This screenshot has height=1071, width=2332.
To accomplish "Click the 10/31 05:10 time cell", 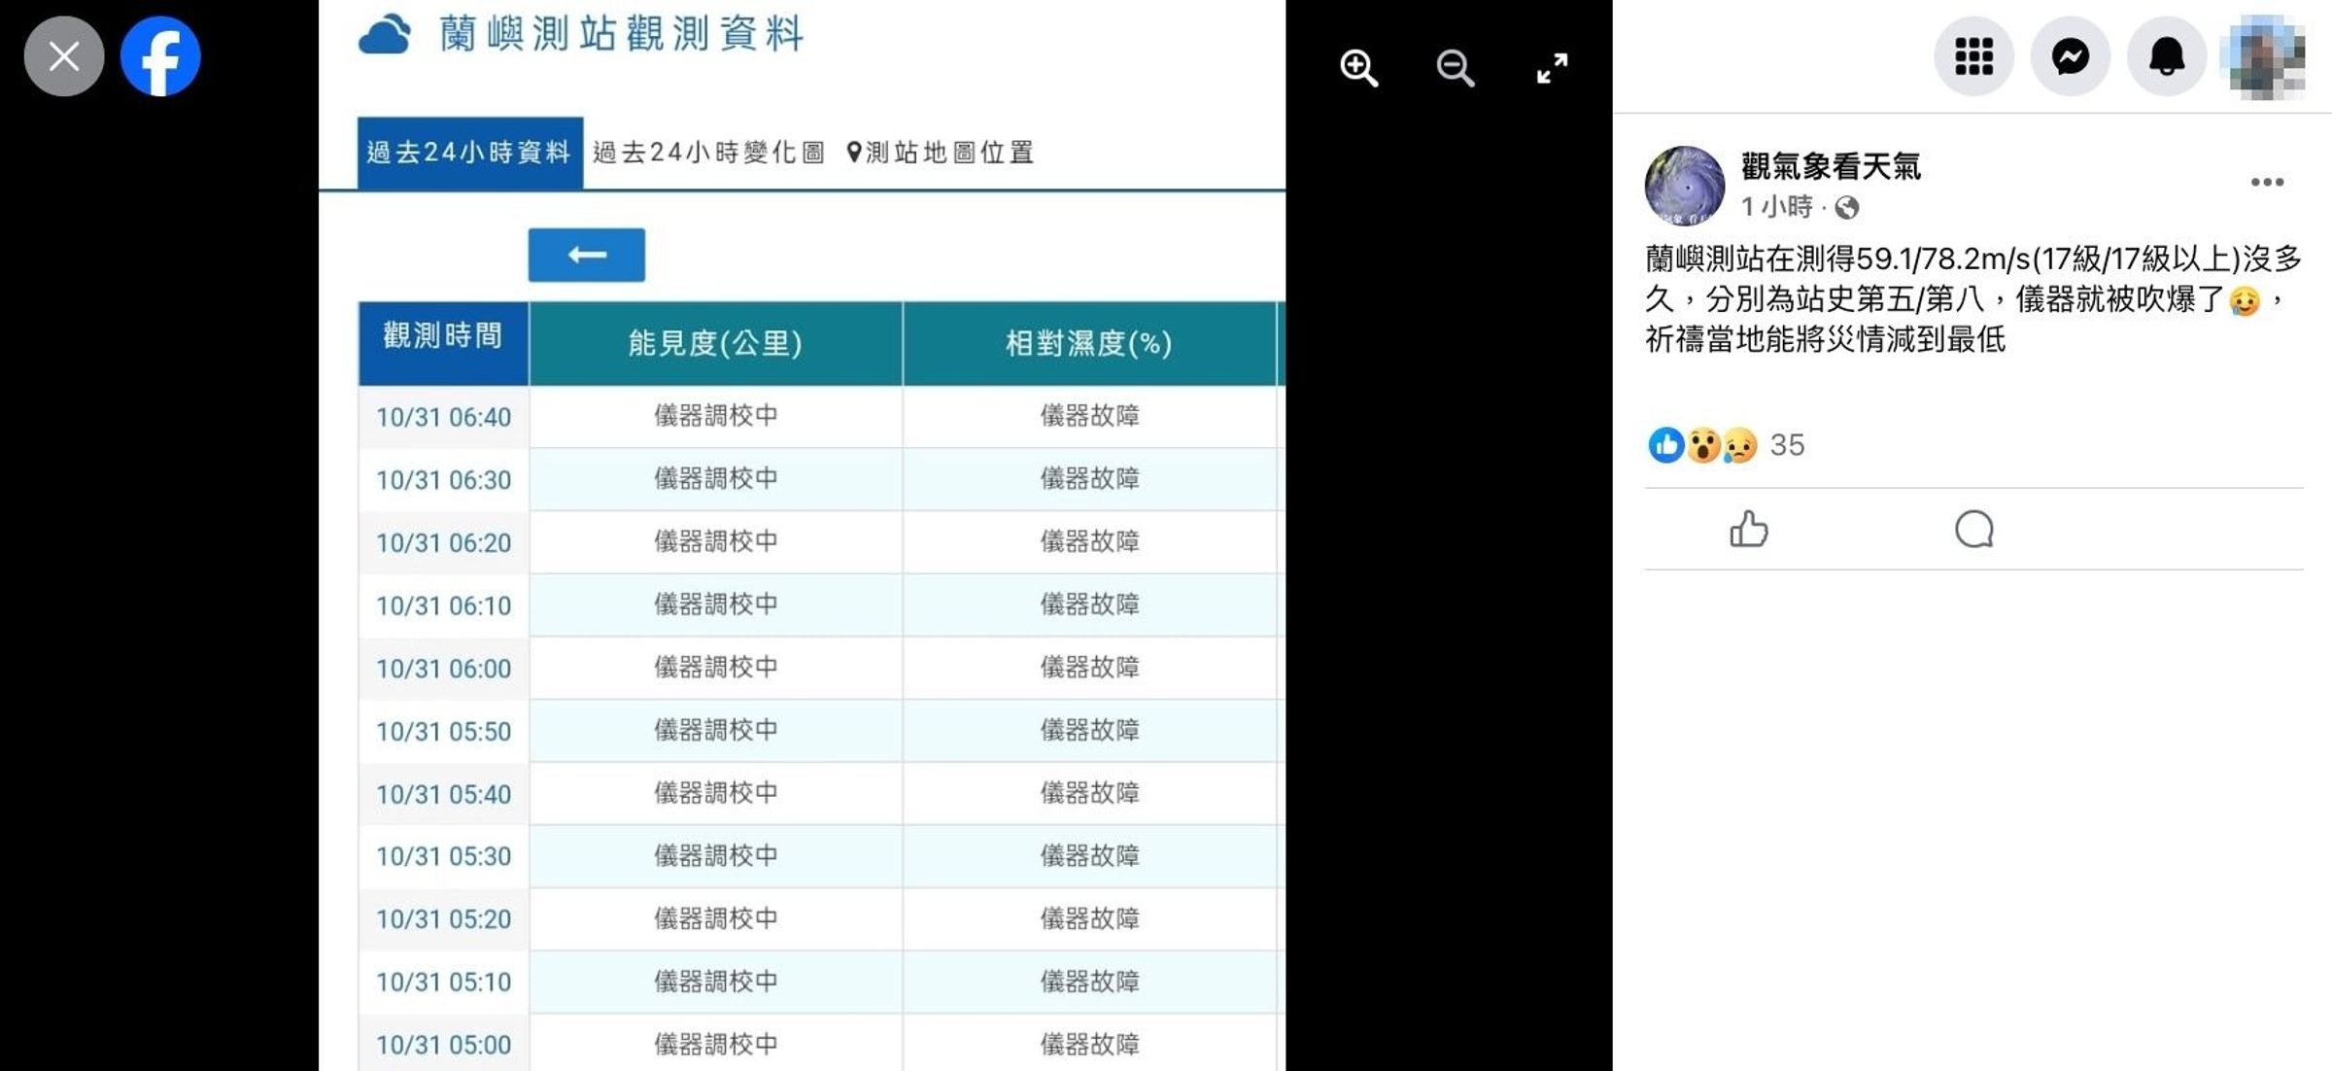I will 443,983.
